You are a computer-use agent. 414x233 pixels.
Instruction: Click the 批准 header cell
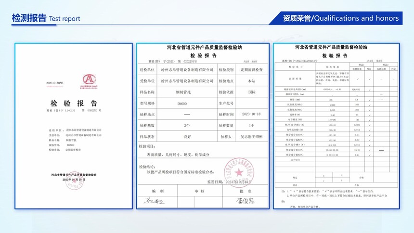[x=246, y=191]
